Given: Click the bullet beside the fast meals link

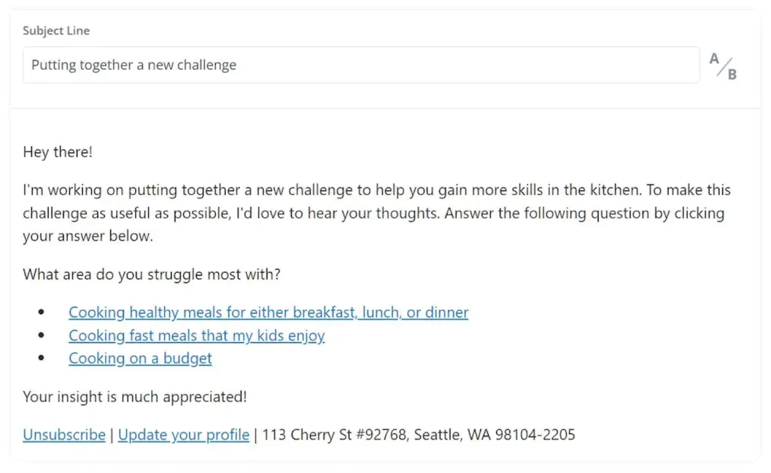Looking at the screenshot, I should [41, 335].
